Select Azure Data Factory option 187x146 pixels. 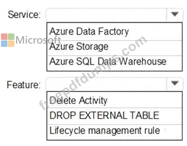pos(115,31)
